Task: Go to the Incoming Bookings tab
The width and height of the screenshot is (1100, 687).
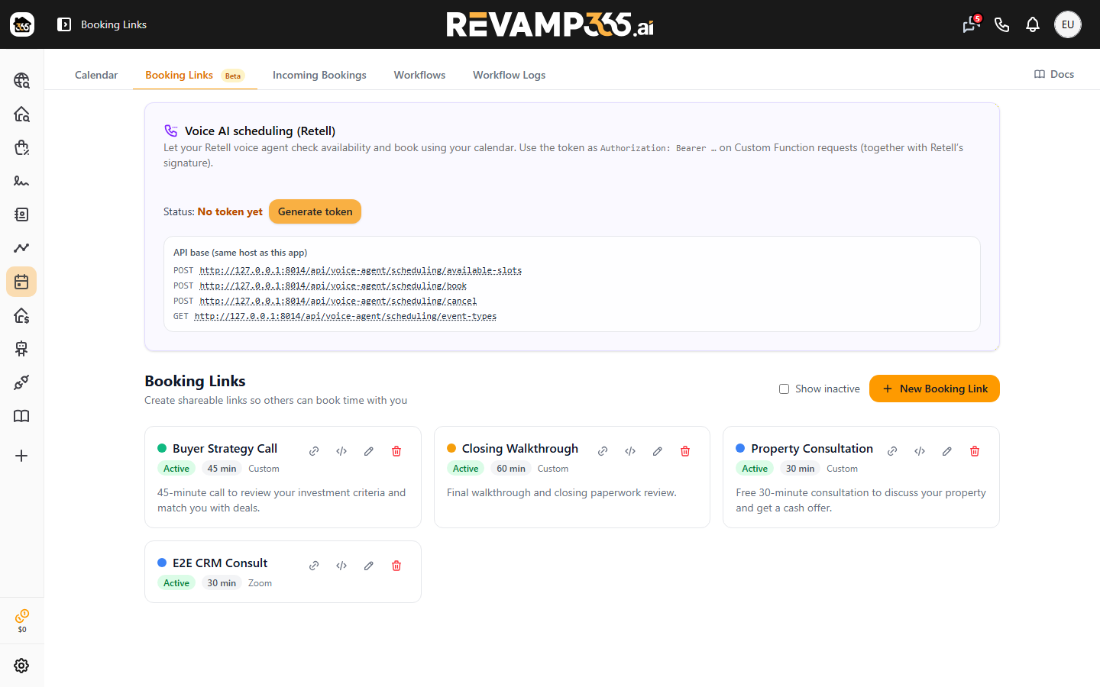Action: pos(319,75)
